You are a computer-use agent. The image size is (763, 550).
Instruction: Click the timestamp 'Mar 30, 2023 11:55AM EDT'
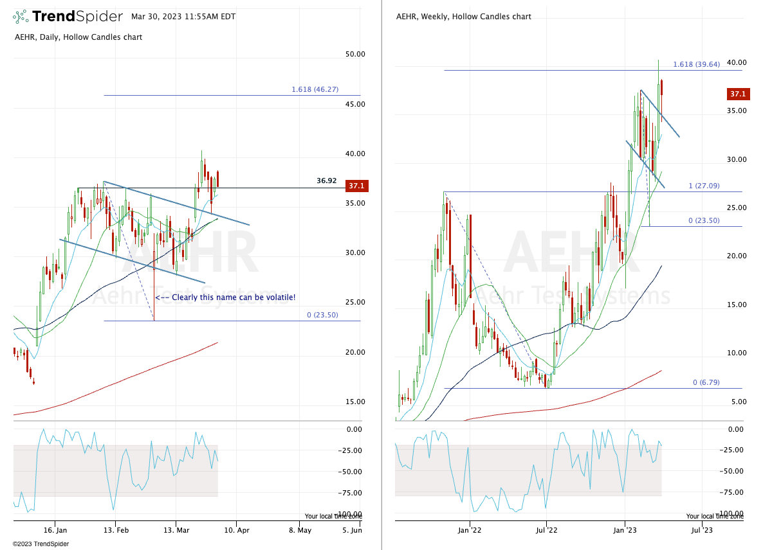click(x=183, y=17)
